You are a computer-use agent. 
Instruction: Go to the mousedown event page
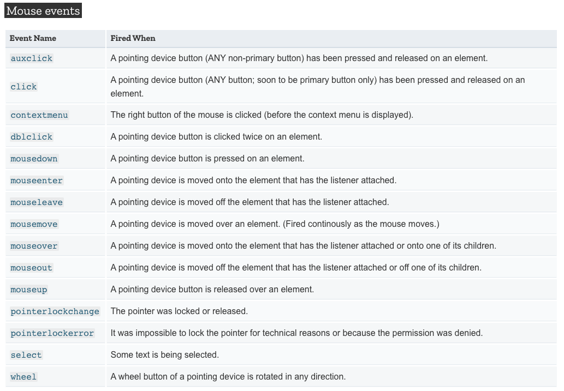point(34,159)
